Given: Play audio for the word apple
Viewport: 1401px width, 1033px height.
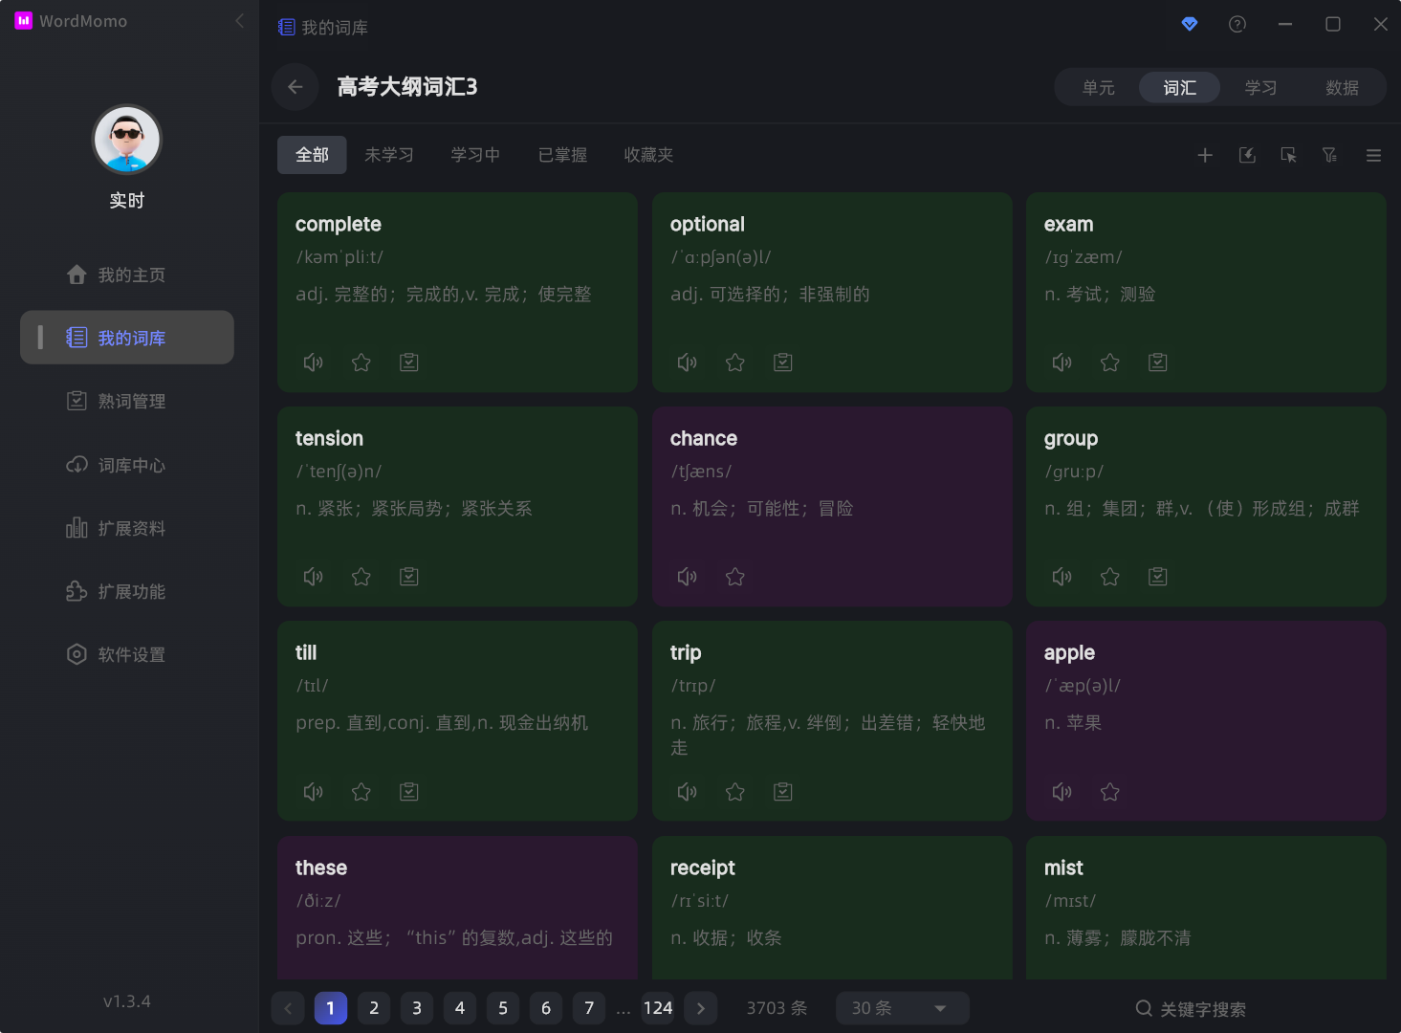Looking at the screenshot, I should [x=1062, y=792].
